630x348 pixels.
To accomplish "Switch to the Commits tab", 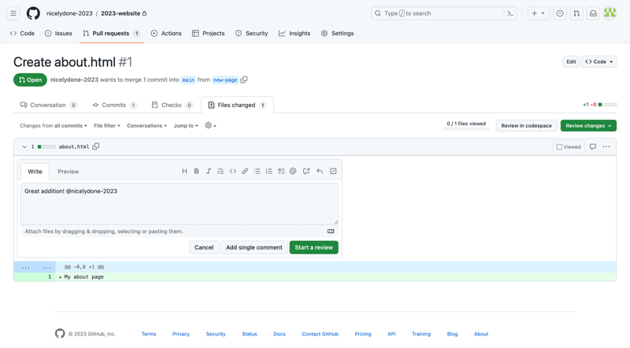I will [x=114, y=105].
